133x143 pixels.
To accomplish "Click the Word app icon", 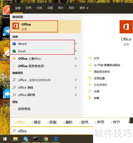I will pos(14,44).
